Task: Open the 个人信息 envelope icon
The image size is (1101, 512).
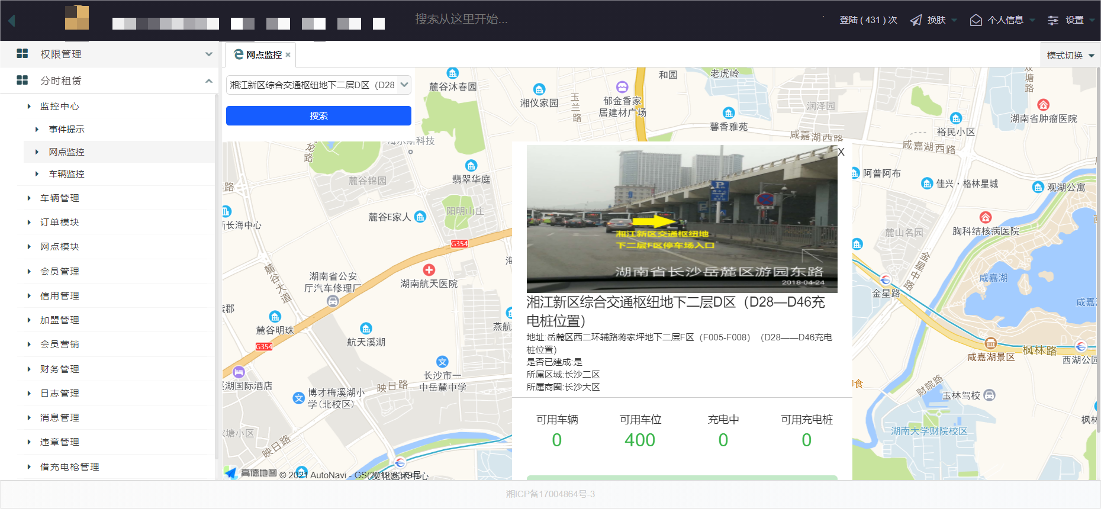Action: click(x=976, y=20)
